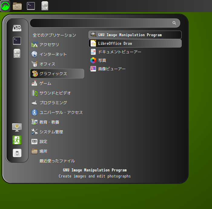Image resolution: width=212 pixels, height=209 pixels.
Task: Focus the menu search field
Action: coord(105,23)
